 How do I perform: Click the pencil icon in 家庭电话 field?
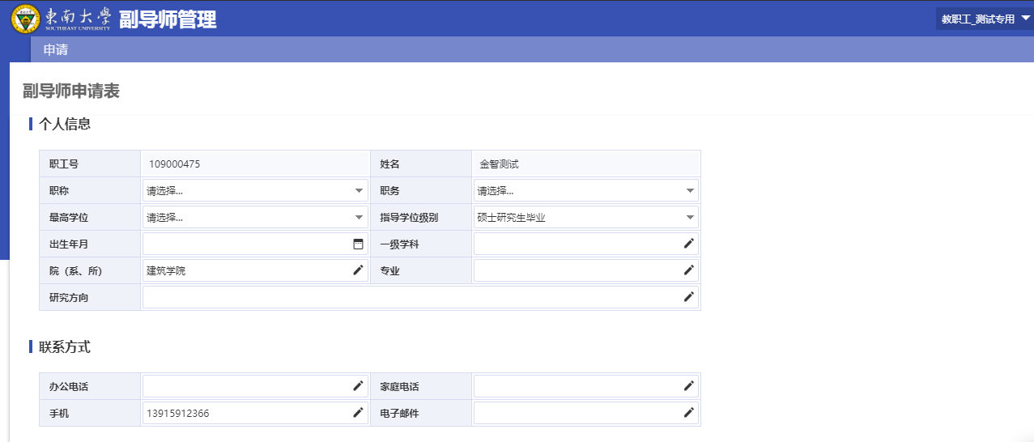[689, 386]
